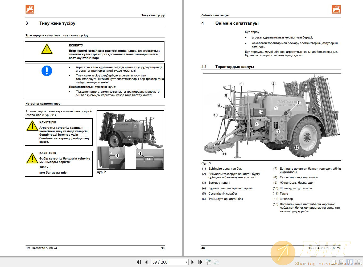Click the crane loading figure above Сур. 2
Viewport: 363px width, 267px height.
[130, 140]
